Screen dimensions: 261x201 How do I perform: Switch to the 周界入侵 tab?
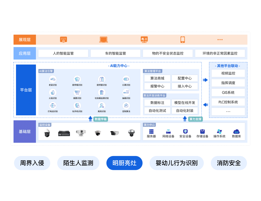(x=32, y=163)
